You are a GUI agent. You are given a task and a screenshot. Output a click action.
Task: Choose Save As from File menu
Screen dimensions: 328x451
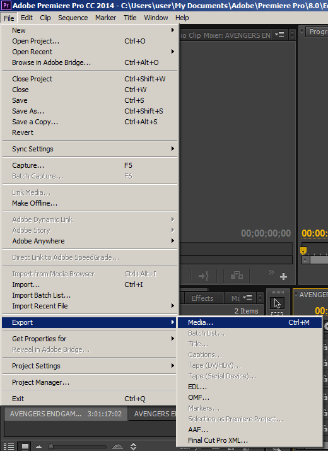point(90,111)
